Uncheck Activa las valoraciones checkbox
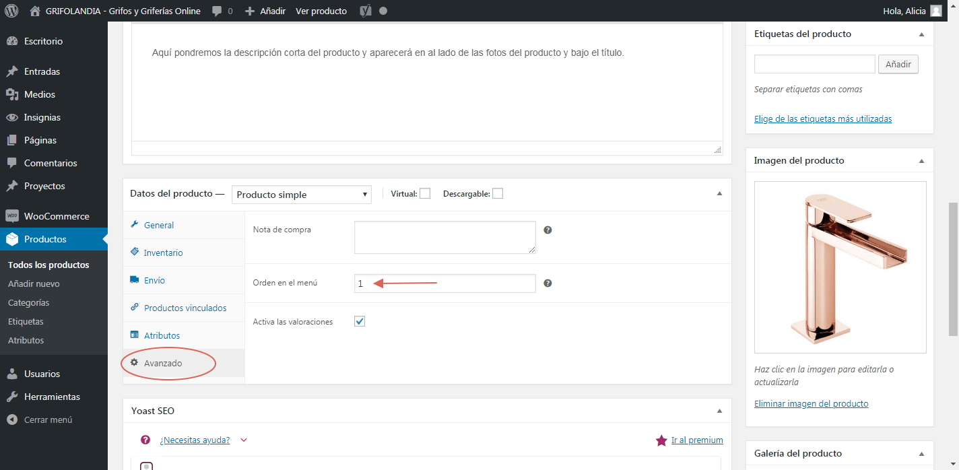The width and height of the screenshot is (959, 470). (360, 321)
